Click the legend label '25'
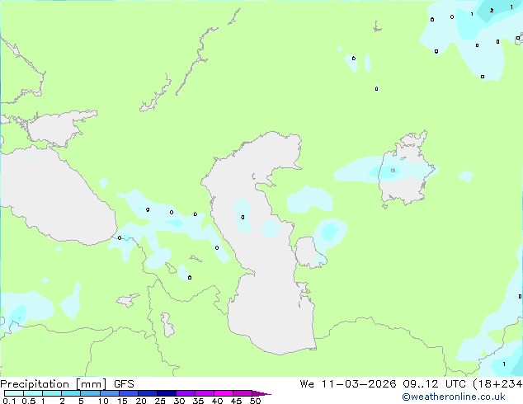This screenshot has height=404, width=523. (160, 401)
